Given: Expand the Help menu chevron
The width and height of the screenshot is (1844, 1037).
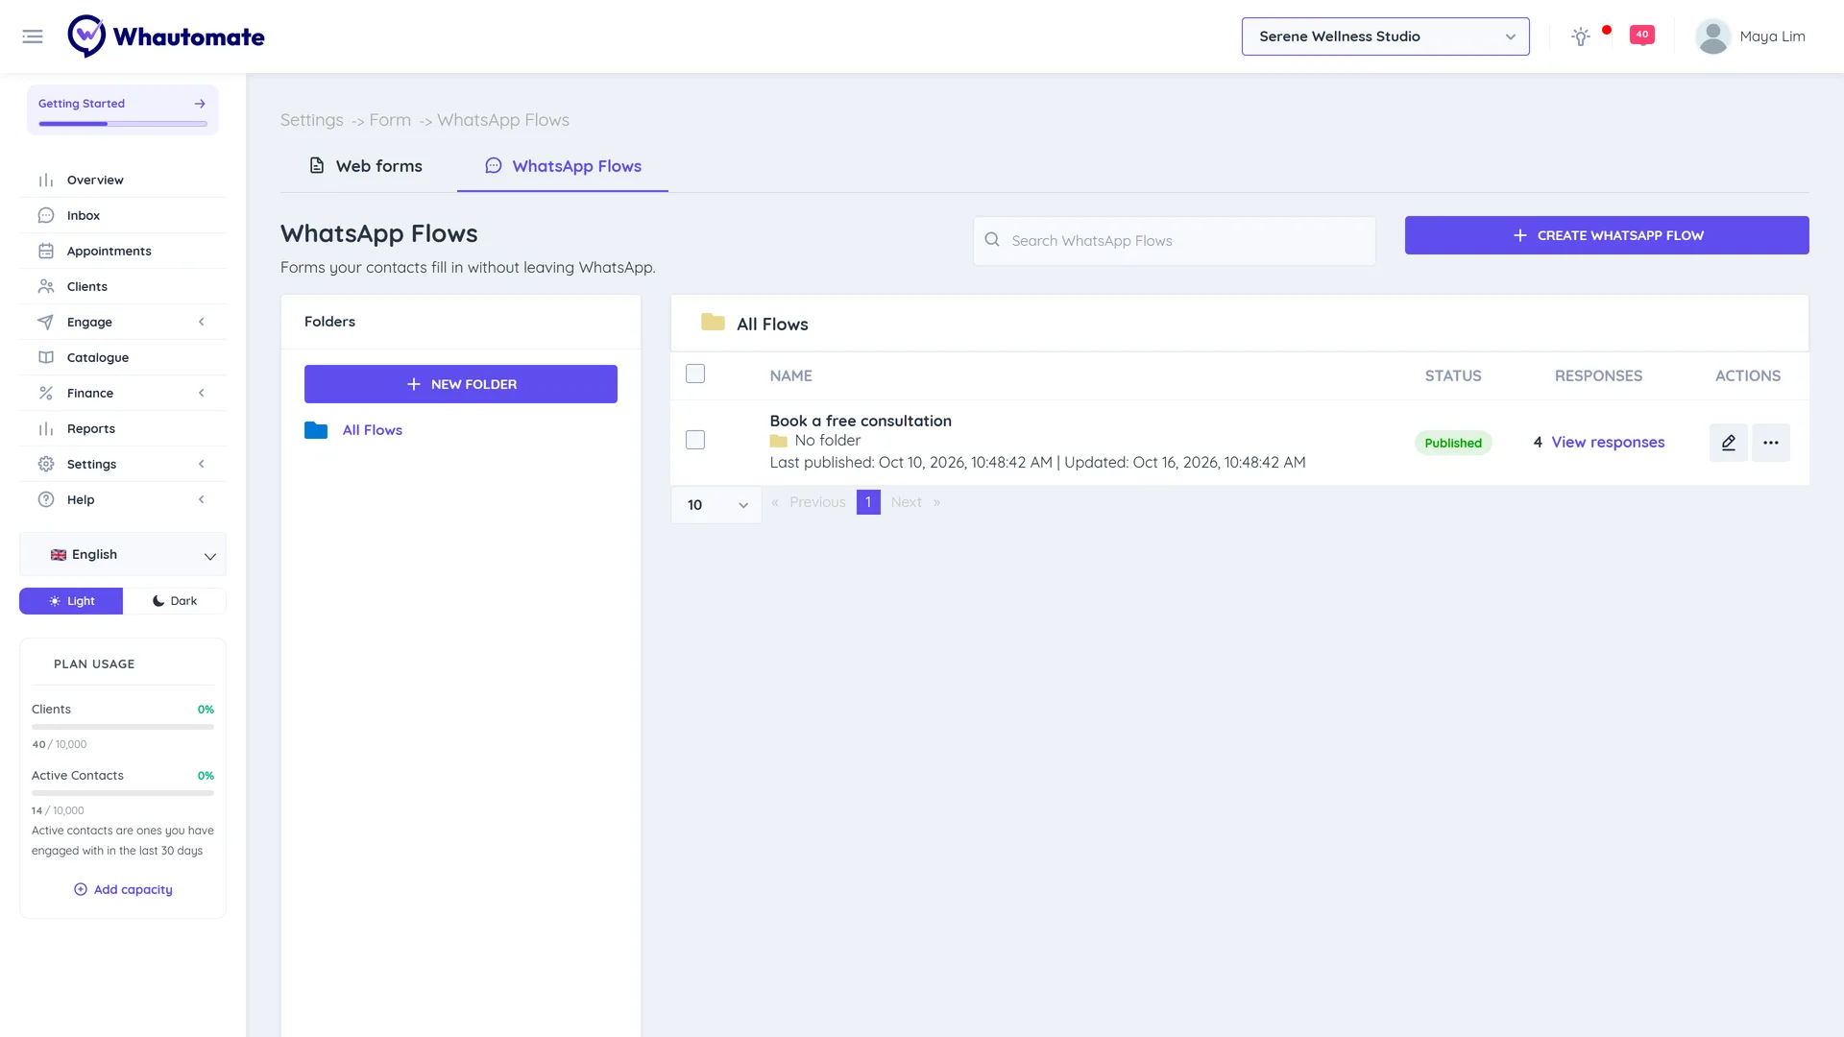Looking at the screenshot, I should click(202, 499).
